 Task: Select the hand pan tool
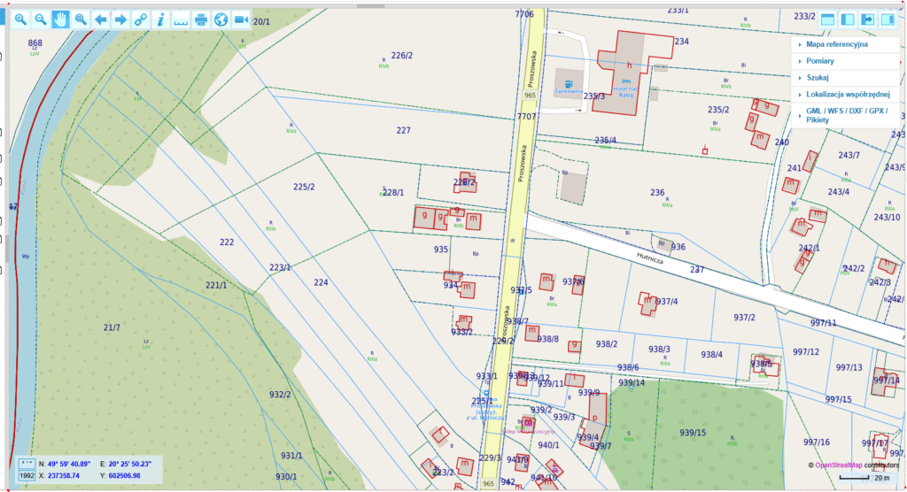click(x=60, y=19)
